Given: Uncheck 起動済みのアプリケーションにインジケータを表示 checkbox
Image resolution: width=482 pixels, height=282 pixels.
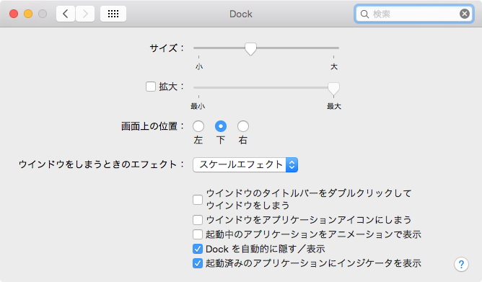Looking at the screenshot, I should click(x=198, y=263).
